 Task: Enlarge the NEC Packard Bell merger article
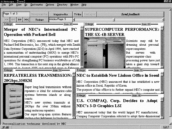(8, 24)
